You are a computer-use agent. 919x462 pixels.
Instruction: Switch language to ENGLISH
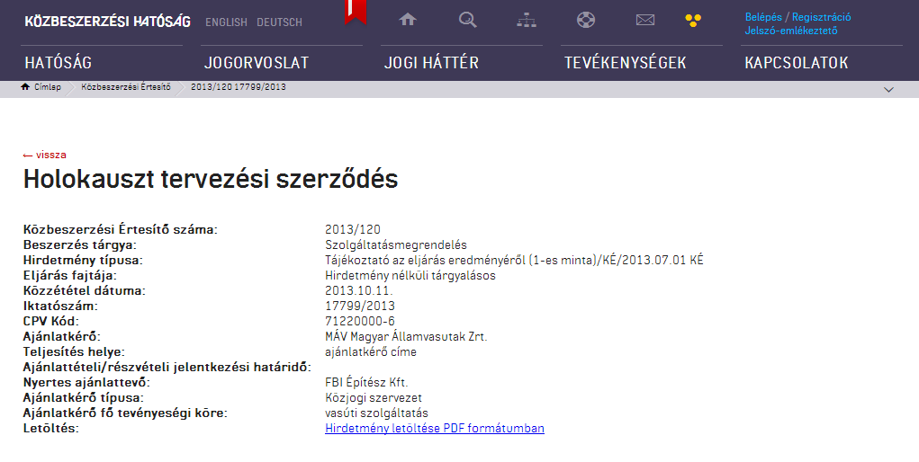tap(226, 22)
